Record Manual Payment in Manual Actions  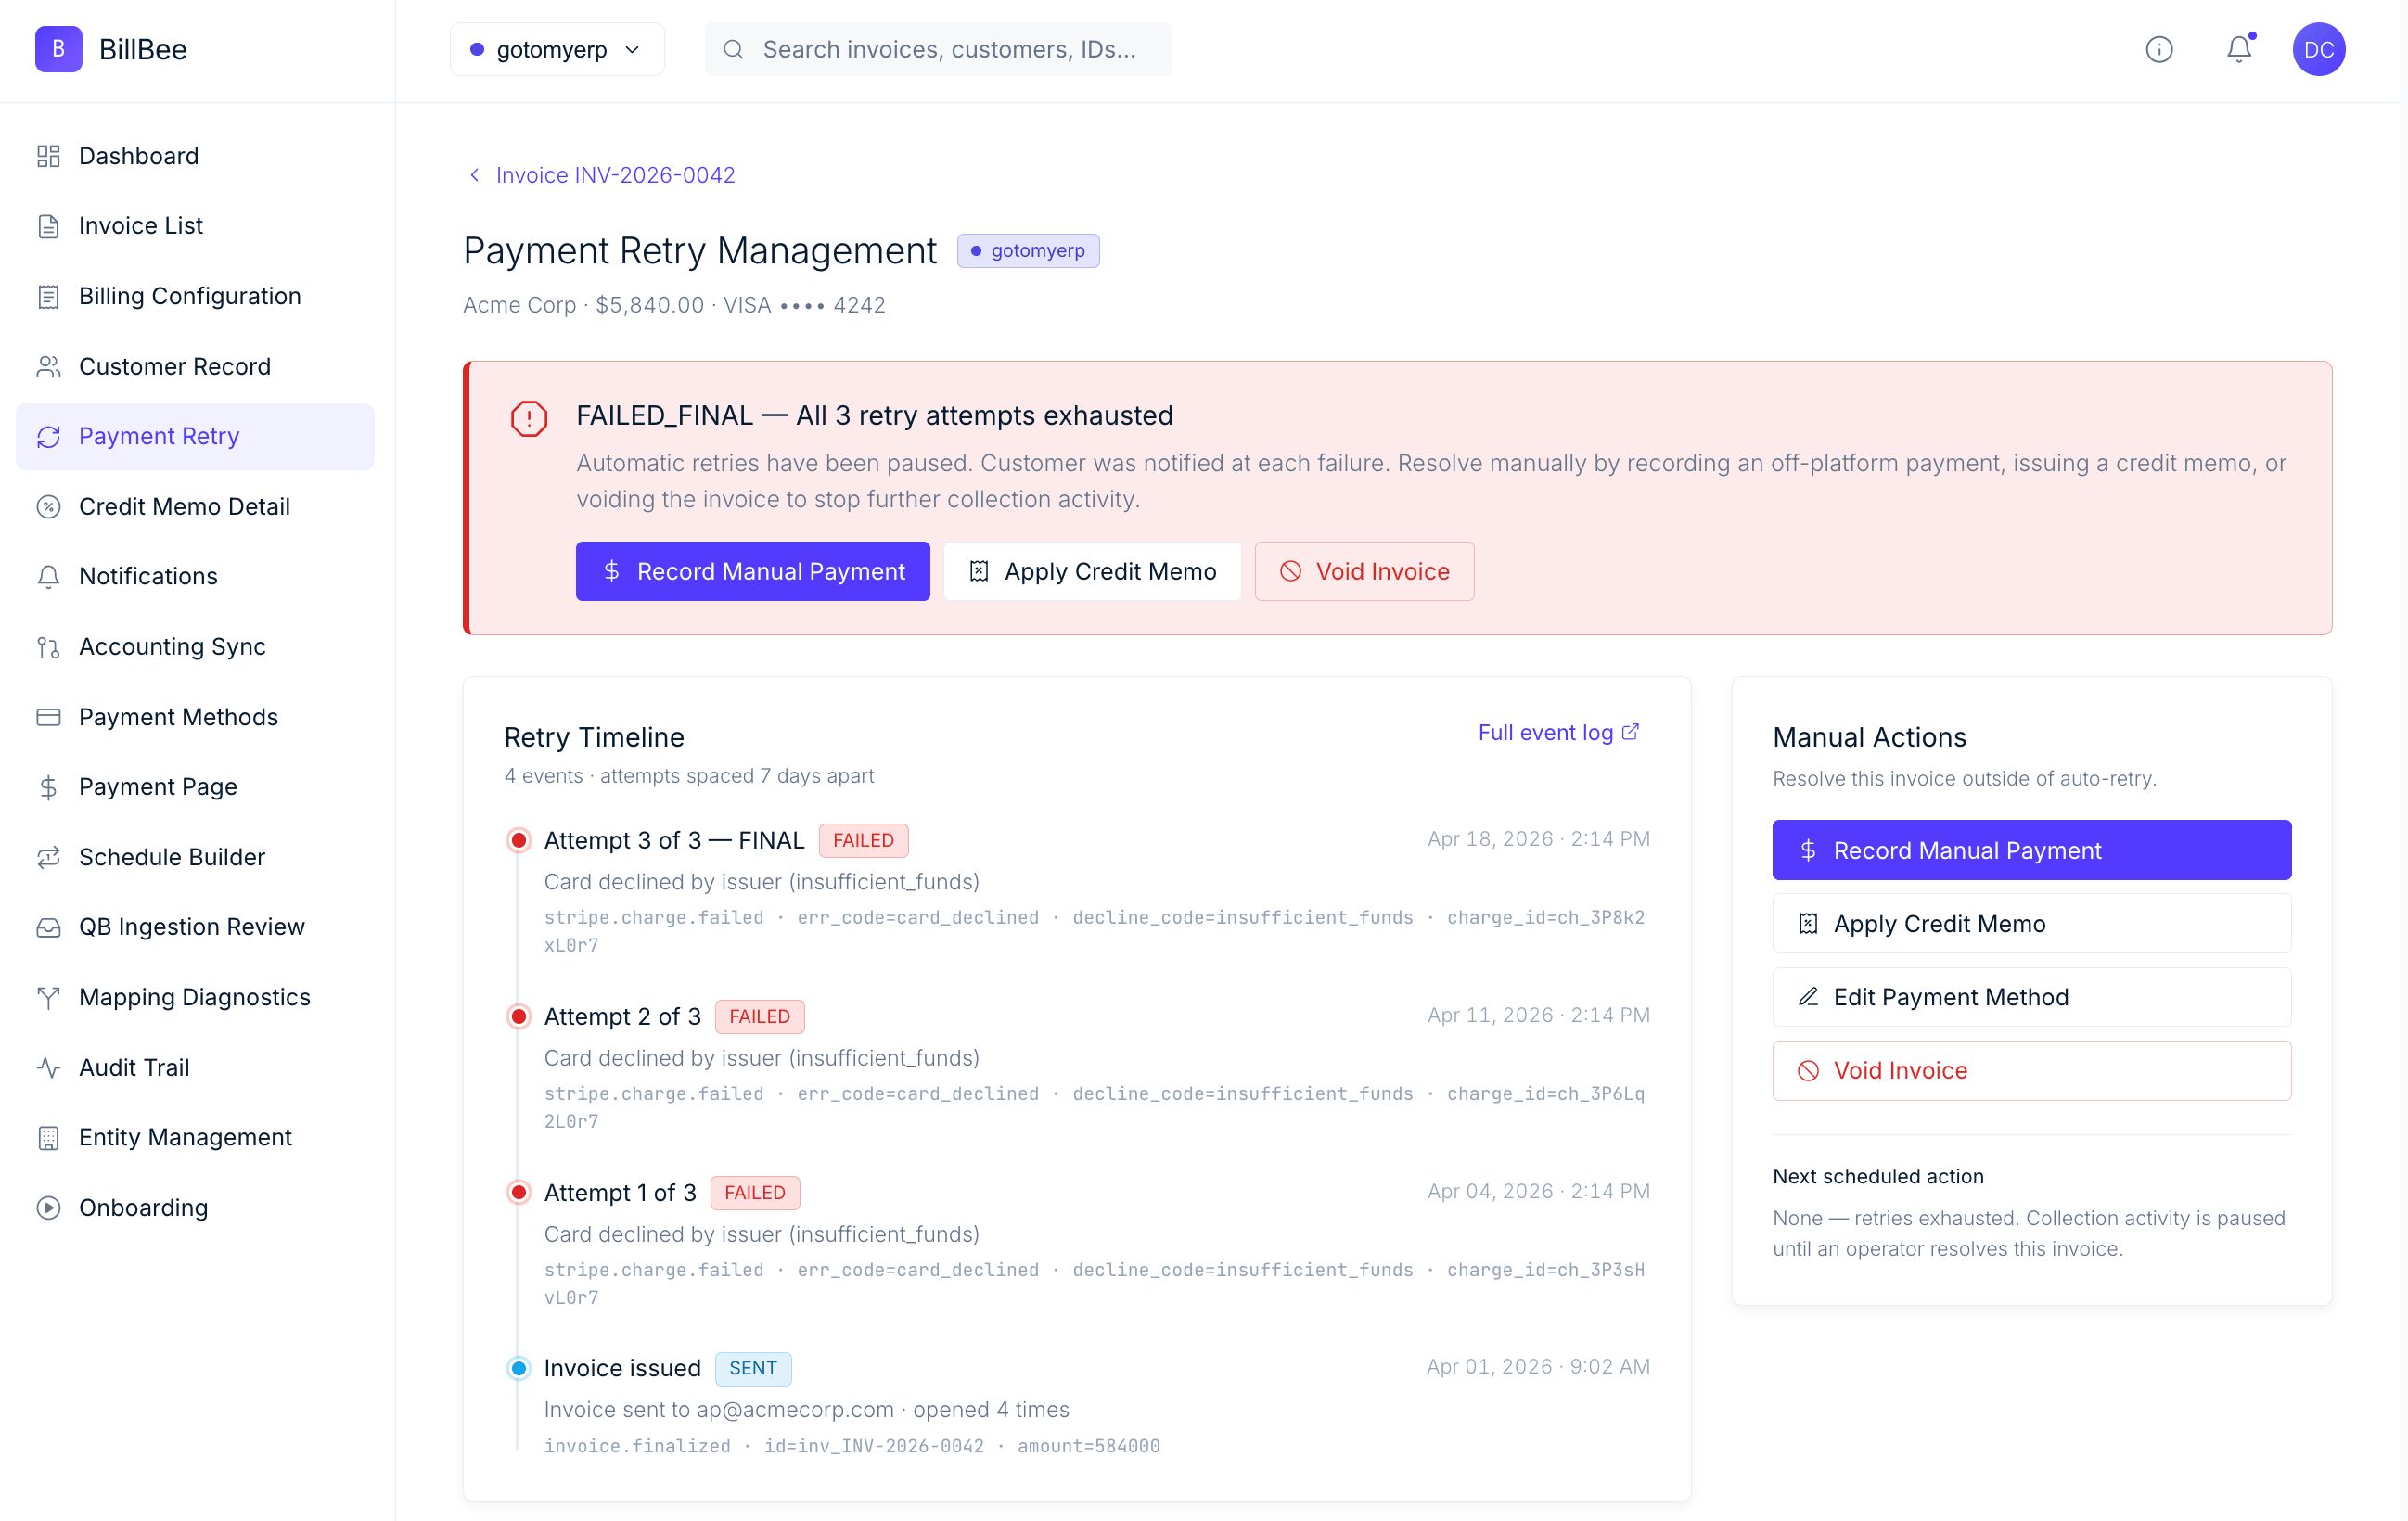pos(2031,850)
